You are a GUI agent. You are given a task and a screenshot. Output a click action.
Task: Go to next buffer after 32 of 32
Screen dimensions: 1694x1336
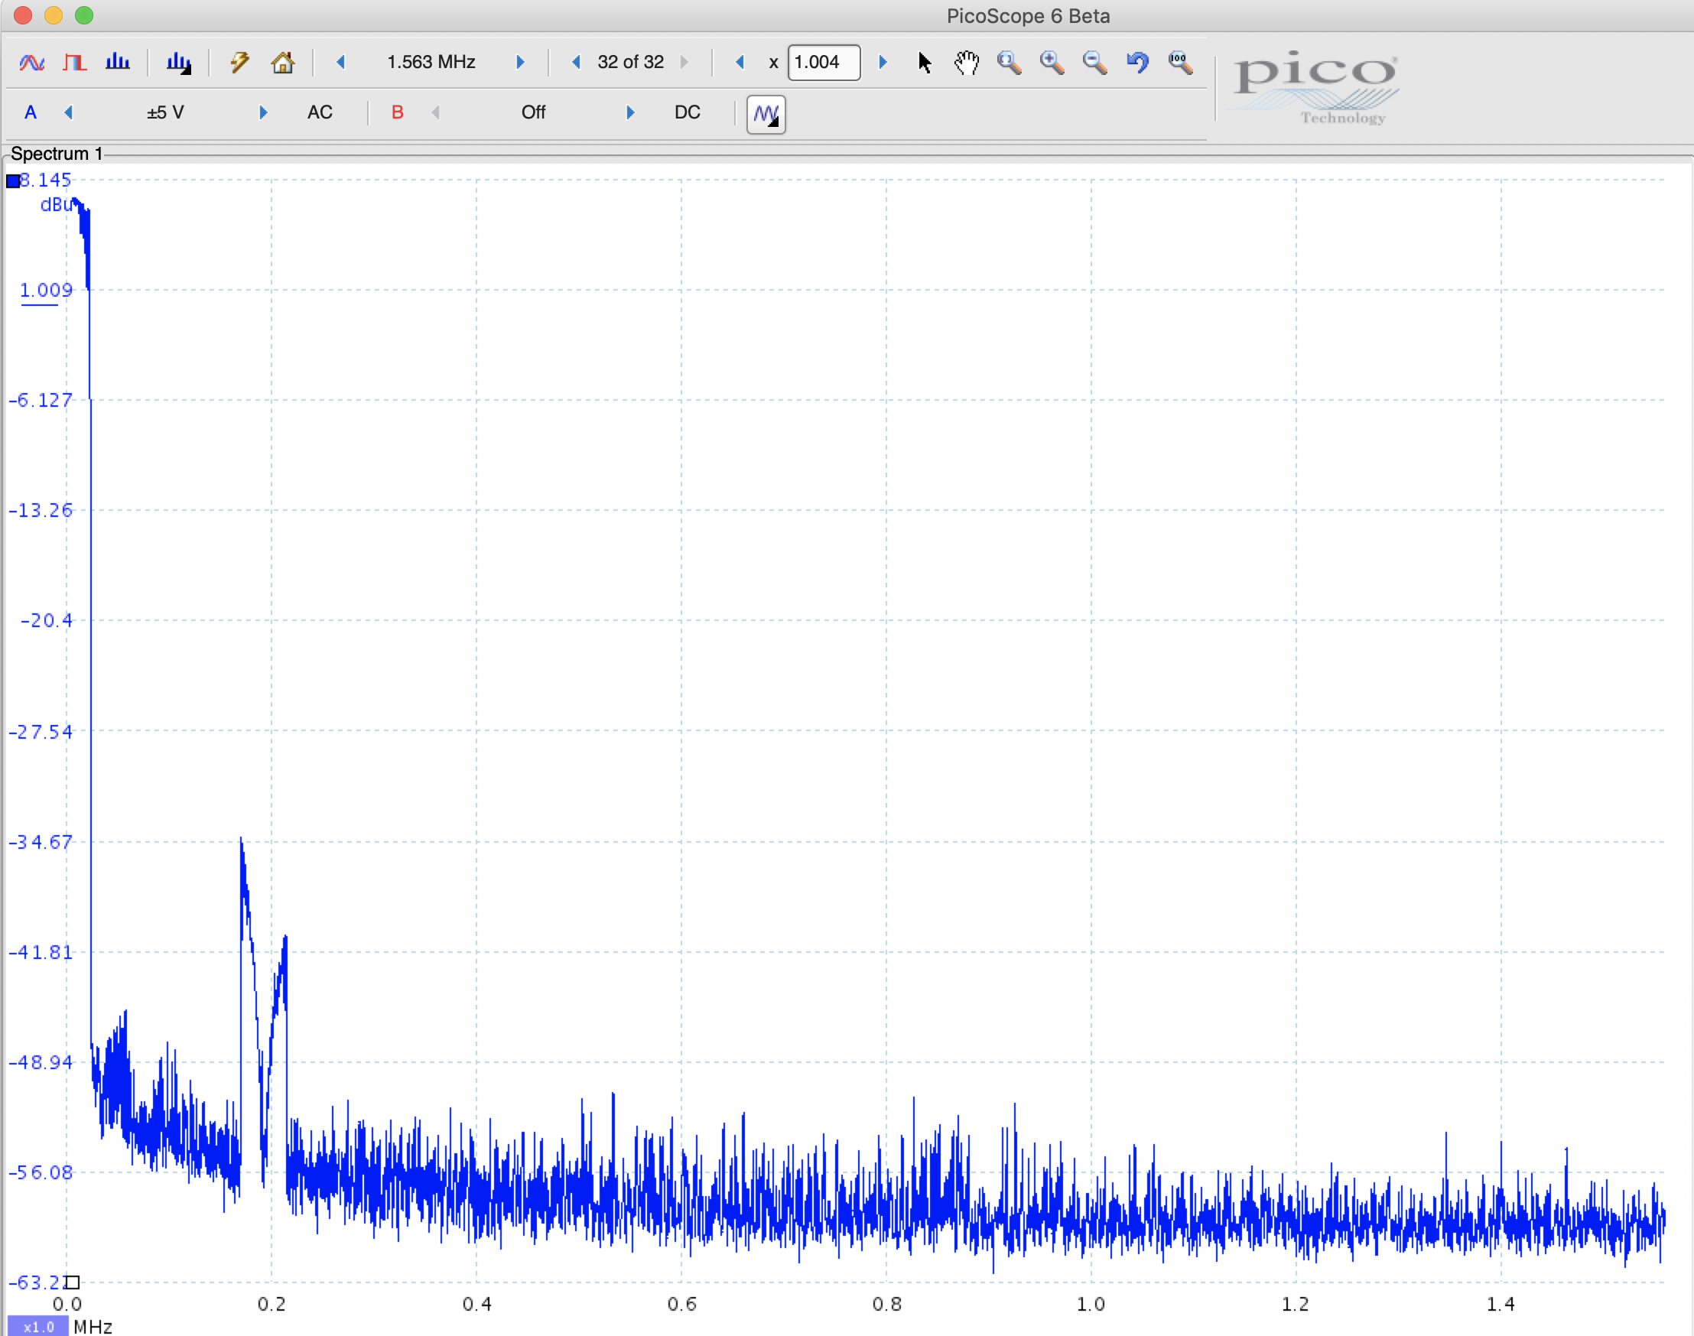tap(684, 62)
